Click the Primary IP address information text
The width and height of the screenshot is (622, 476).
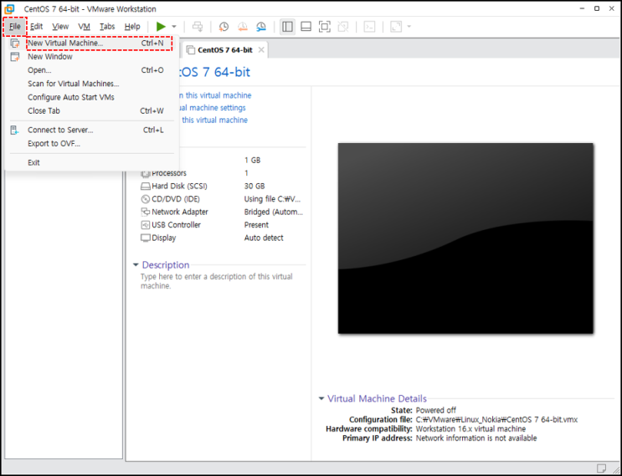[476, 438]
